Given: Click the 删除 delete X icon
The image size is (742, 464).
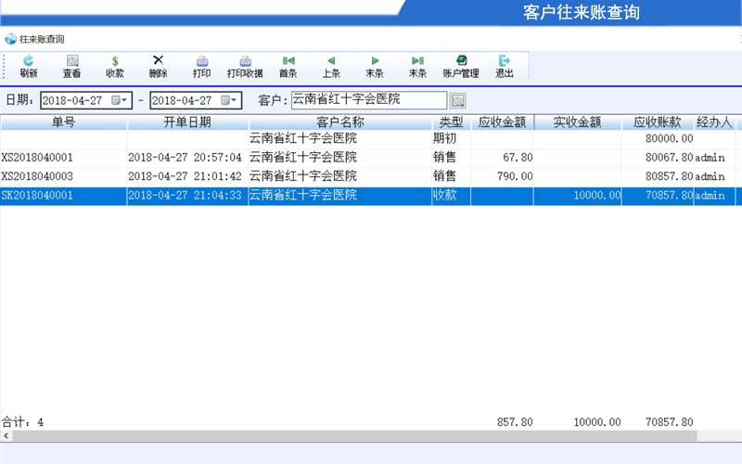Looking at the screenshot, I should (x=158, y=66).
